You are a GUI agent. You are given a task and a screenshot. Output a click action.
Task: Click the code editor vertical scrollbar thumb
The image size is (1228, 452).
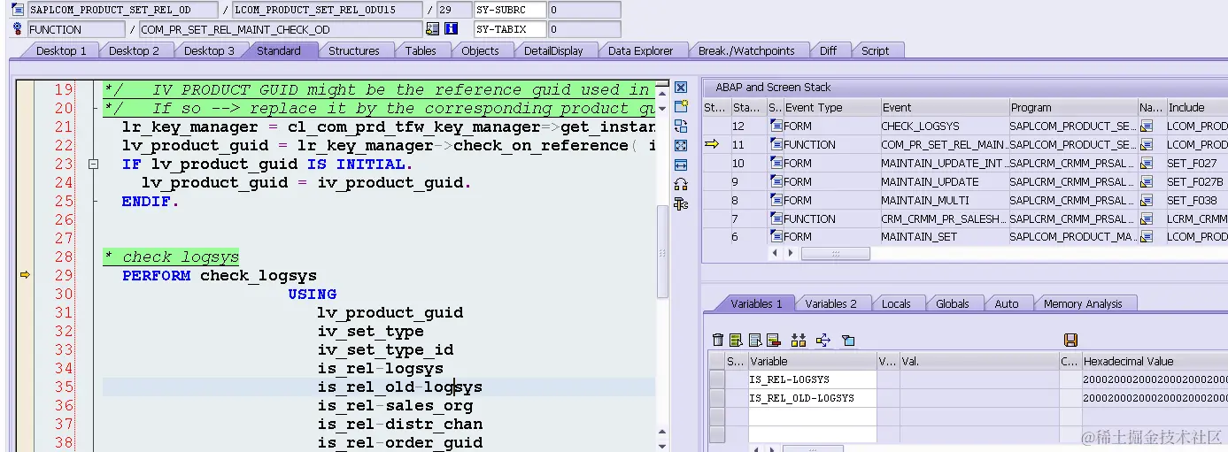[662, 253]
